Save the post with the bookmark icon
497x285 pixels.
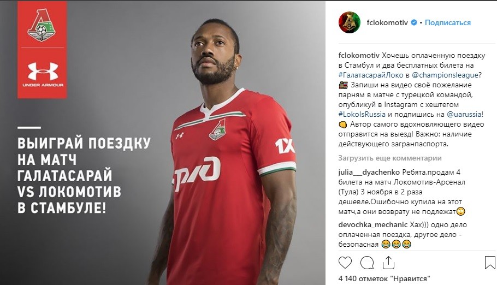(490, 263)
